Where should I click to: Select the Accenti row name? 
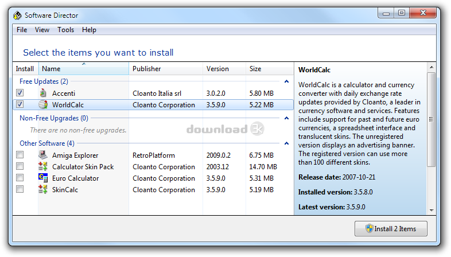tap(64, 93)
